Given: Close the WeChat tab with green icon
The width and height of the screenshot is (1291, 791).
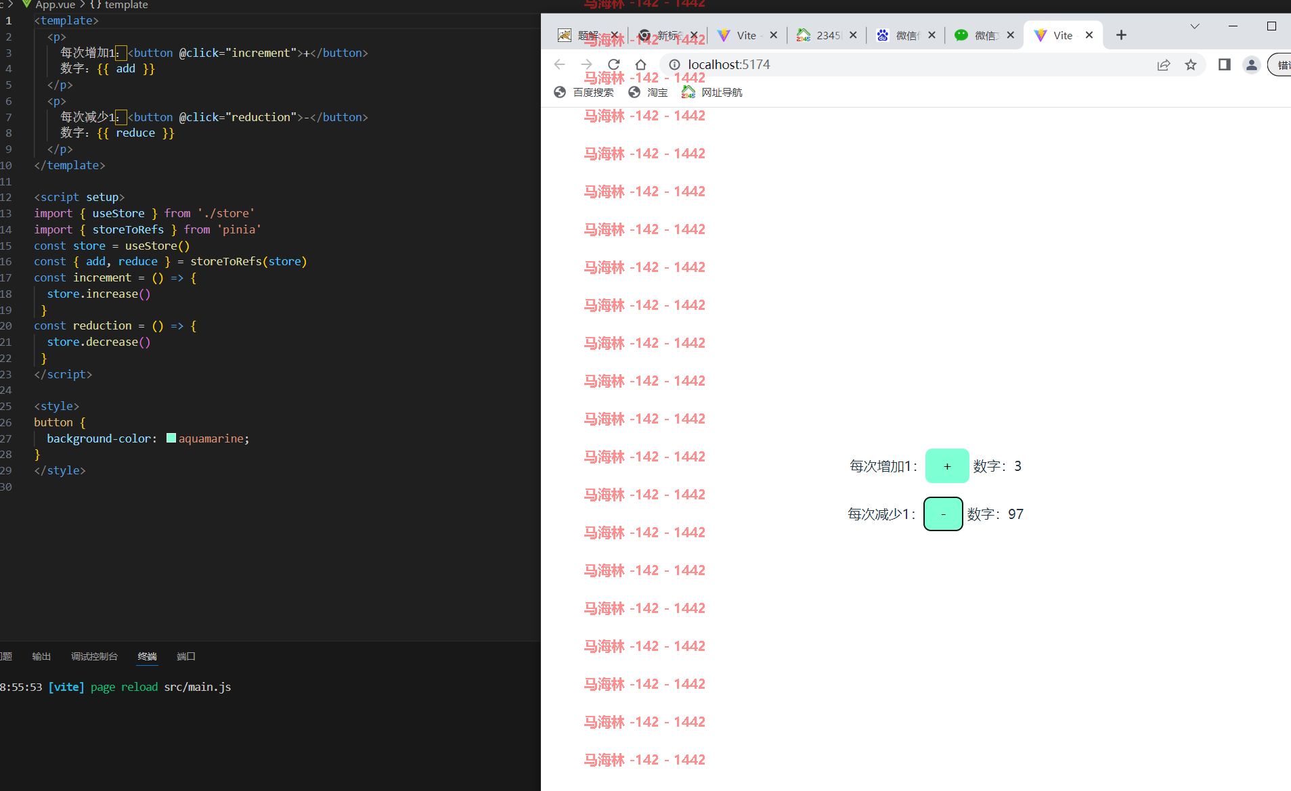Looking at the screenshot, I should (x=1011, y=35).
